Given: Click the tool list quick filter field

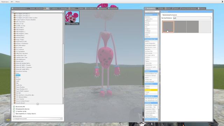Looking at the screenshot, I should pyautogui.click(x=152, y=12).
